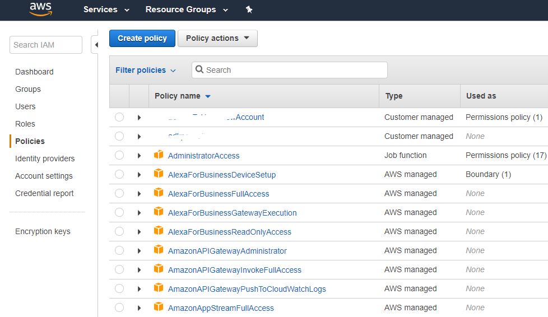The height and width of the screenshot is (317, 548).
Task: Open Groups in the IAM sidebar
Action: tap(28, 89)
